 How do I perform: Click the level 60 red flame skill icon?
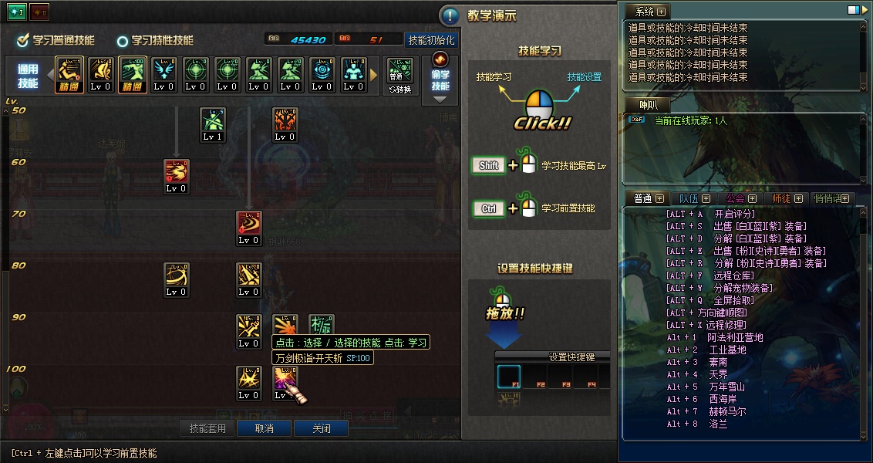click(x=177, y=177)
